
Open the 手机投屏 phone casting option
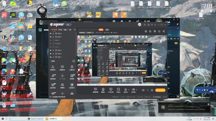point(111,90)
